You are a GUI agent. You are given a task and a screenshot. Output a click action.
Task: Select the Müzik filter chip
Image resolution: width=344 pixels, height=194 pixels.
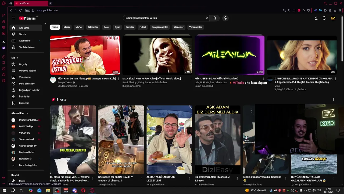point(67,27)
